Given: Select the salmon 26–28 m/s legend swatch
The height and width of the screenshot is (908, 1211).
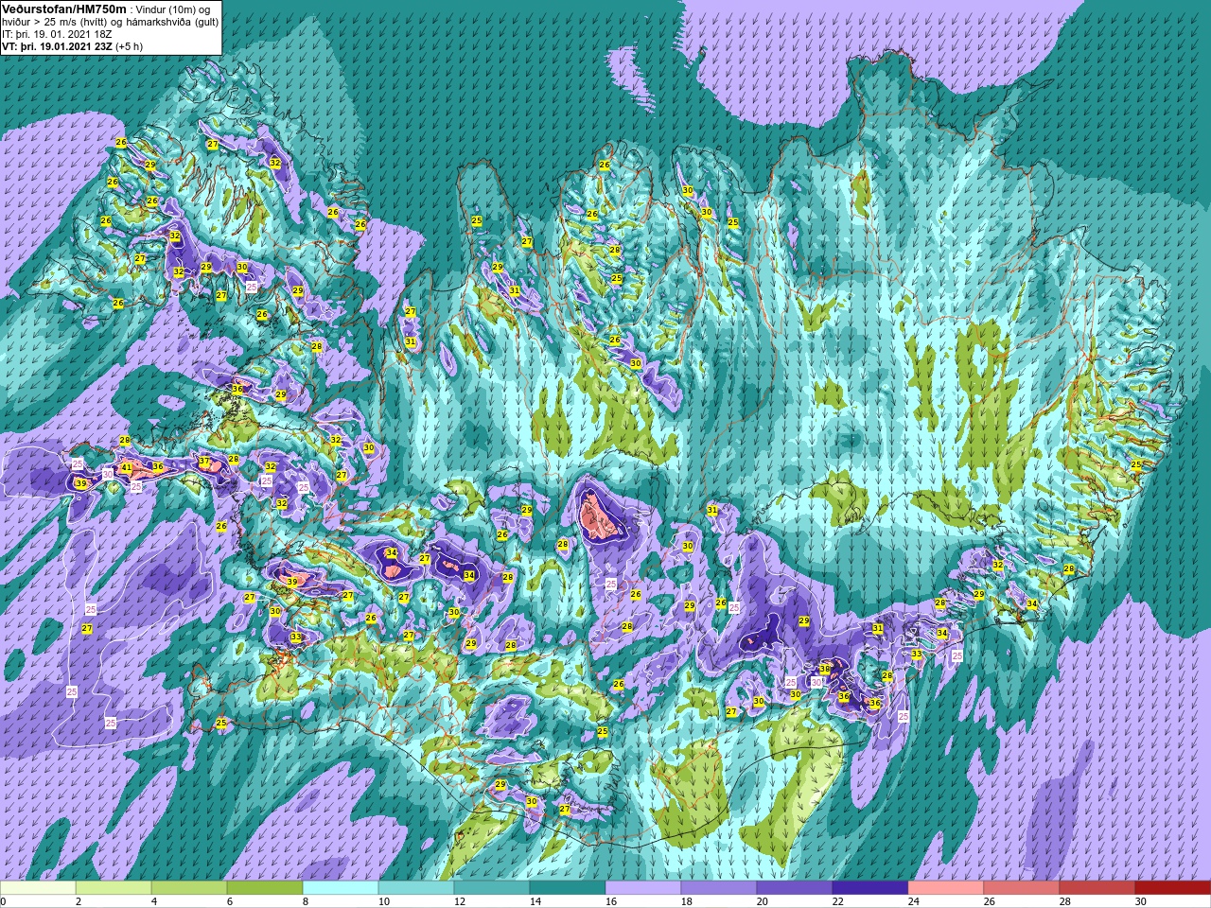Looking at the screenshot, I should coord(1022,888).
